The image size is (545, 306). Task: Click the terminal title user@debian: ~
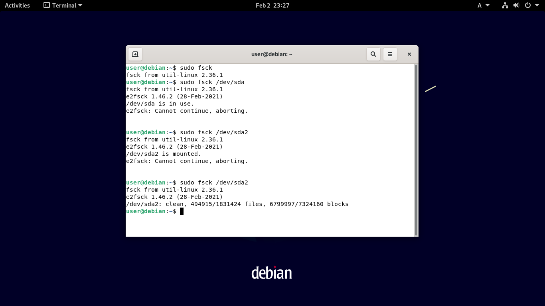click(x=272, y=54)
